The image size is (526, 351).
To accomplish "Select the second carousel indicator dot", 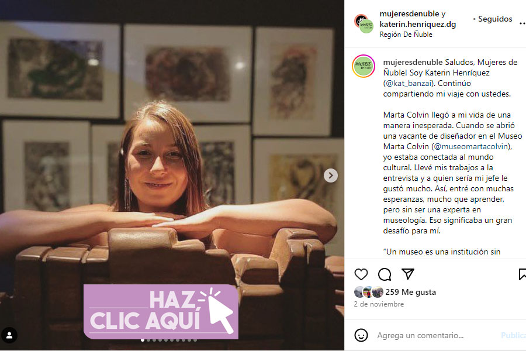I will tap(148, 340).
